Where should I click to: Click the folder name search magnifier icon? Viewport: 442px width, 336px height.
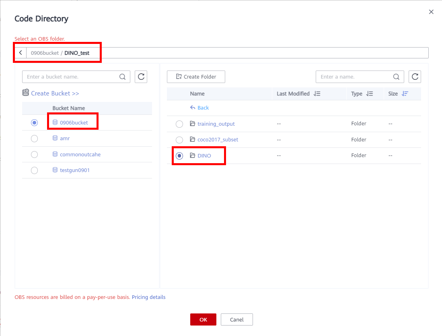coord(396,77)
